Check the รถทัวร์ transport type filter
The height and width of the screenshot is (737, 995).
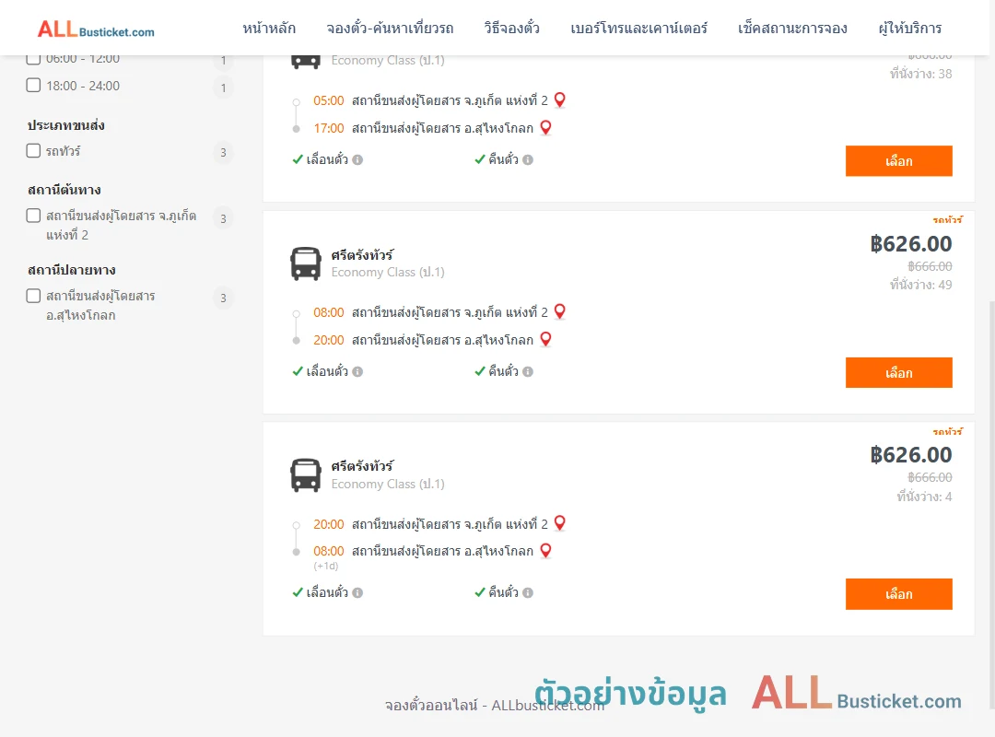(34, 150)
